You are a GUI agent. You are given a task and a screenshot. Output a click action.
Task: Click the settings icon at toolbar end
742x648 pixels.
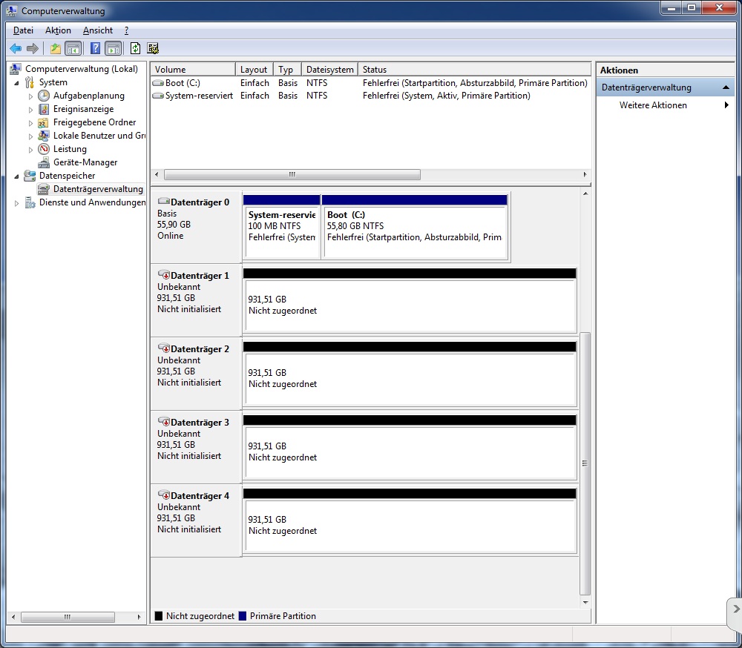click(x=153, y=48)
